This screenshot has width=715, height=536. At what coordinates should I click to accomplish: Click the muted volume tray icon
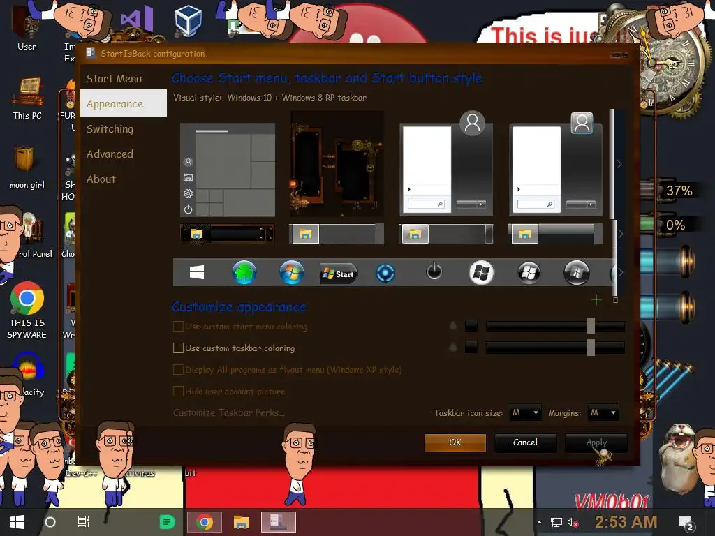tap(573, 522)
